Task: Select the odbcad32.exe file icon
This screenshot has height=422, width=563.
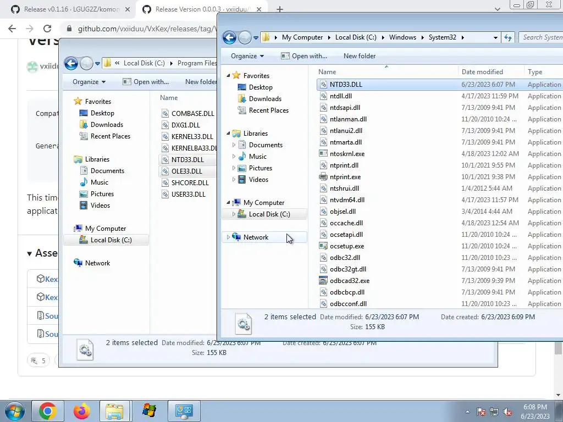Action: coord(323,281)
